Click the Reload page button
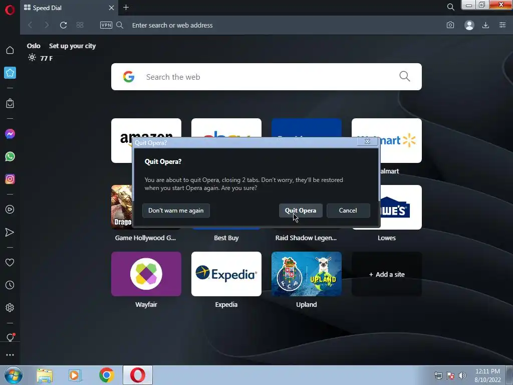The image size is (513, 385). pos(64,25)
